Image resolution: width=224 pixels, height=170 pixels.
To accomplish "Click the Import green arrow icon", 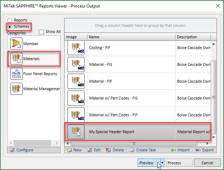I will (173, 150).
